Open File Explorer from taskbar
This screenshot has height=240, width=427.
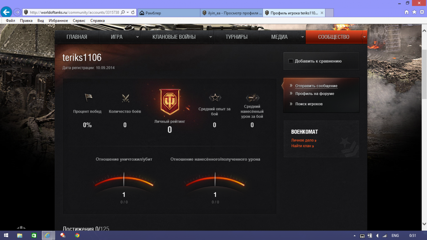(20, 235)
